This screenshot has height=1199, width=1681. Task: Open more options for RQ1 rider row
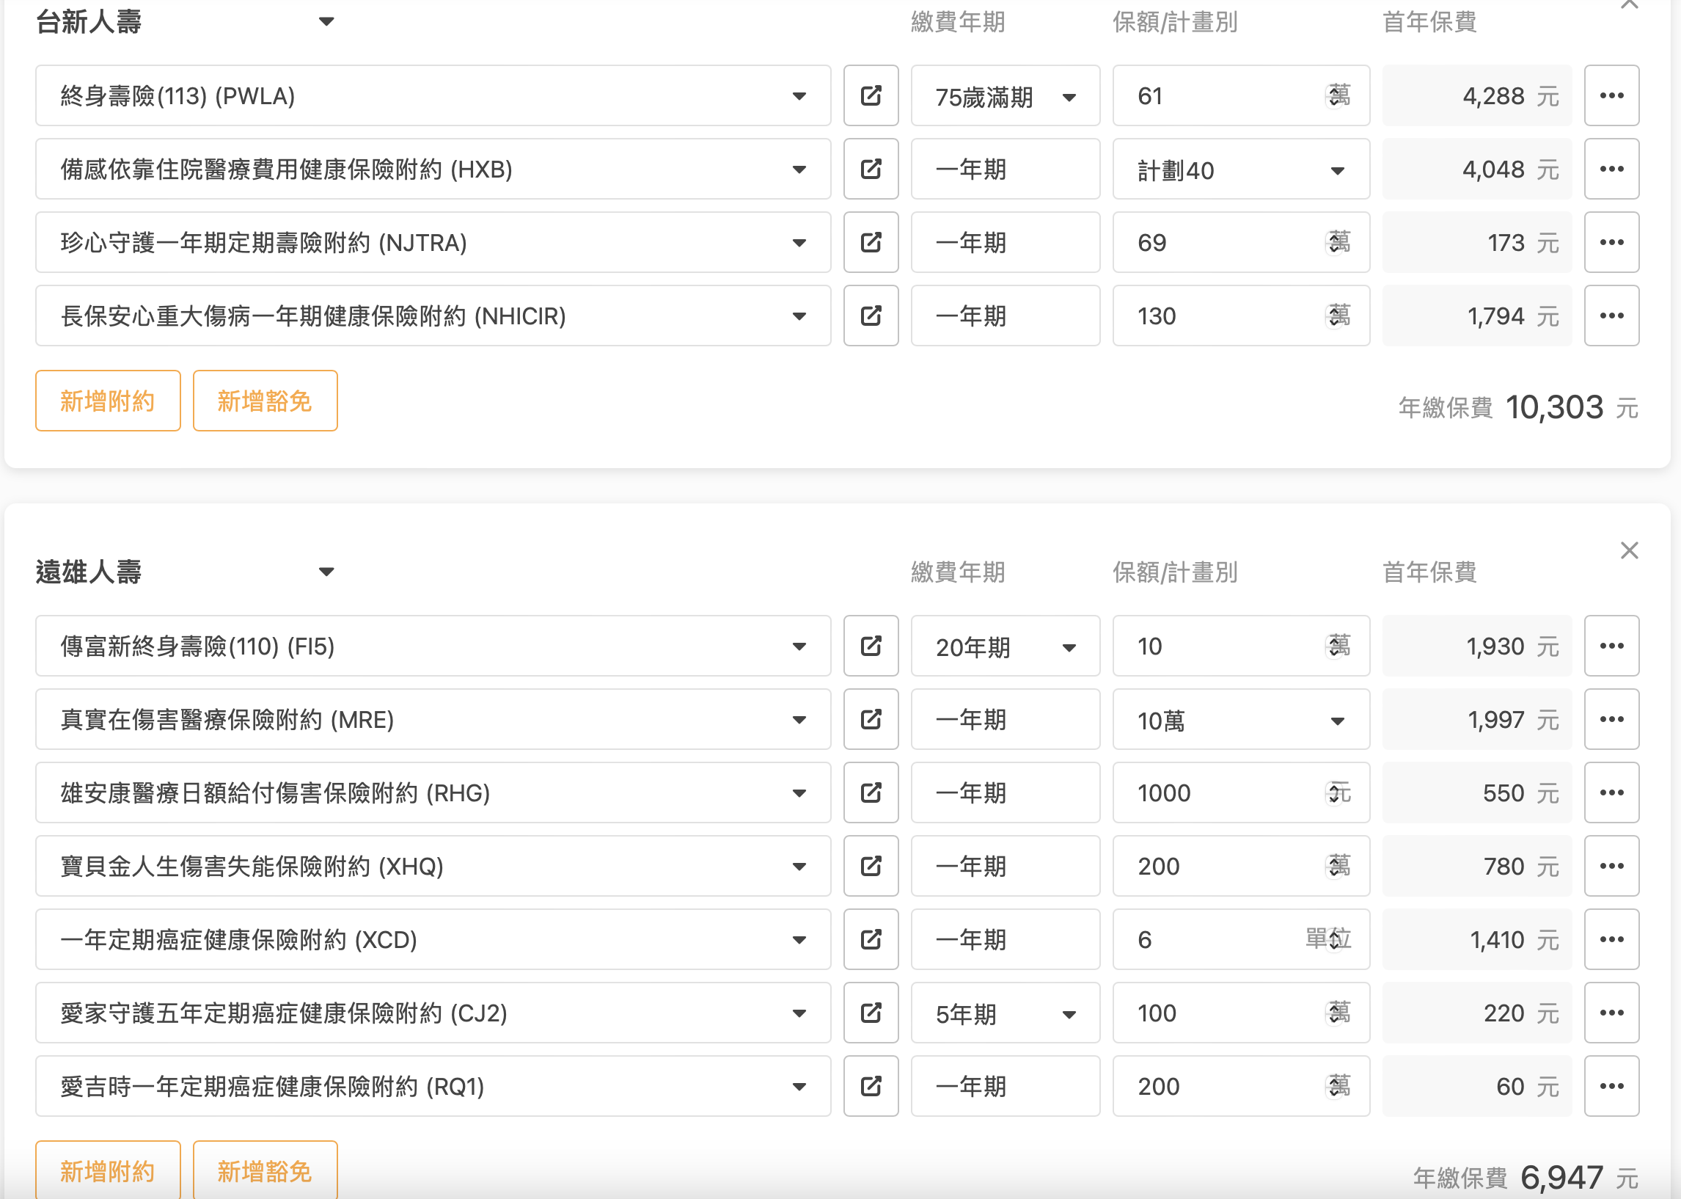(1611, 1086)
